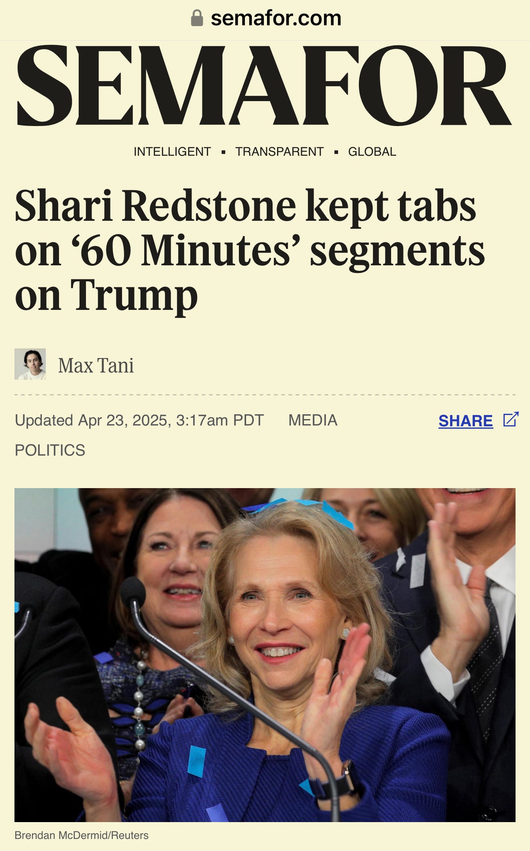
Task: Open the POLITICS category tag
Action: [50, 450]
